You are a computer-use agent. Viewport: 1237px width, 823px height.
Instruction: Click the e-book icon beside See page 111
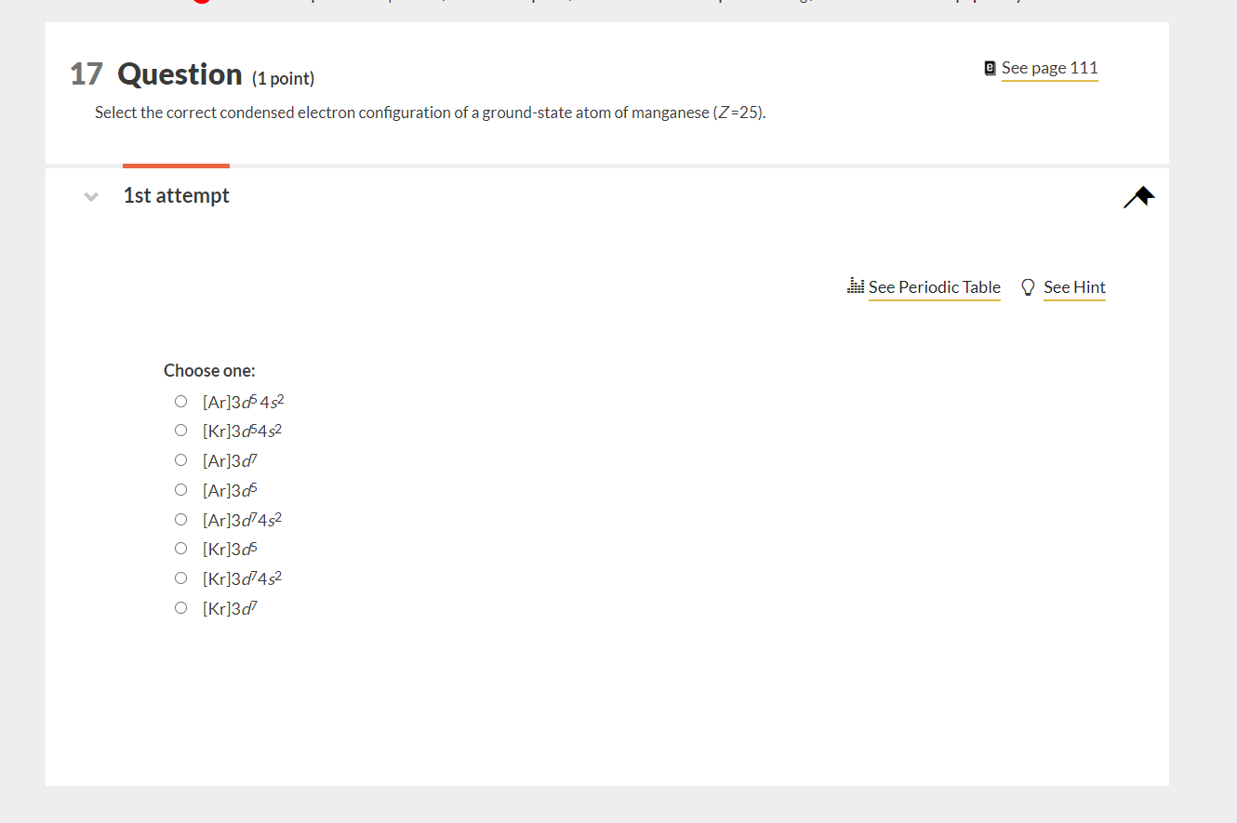[x=988, y=67]
